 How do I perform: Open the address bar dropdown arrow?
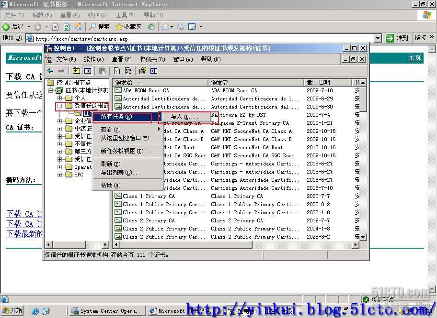[x=378, y=38]
